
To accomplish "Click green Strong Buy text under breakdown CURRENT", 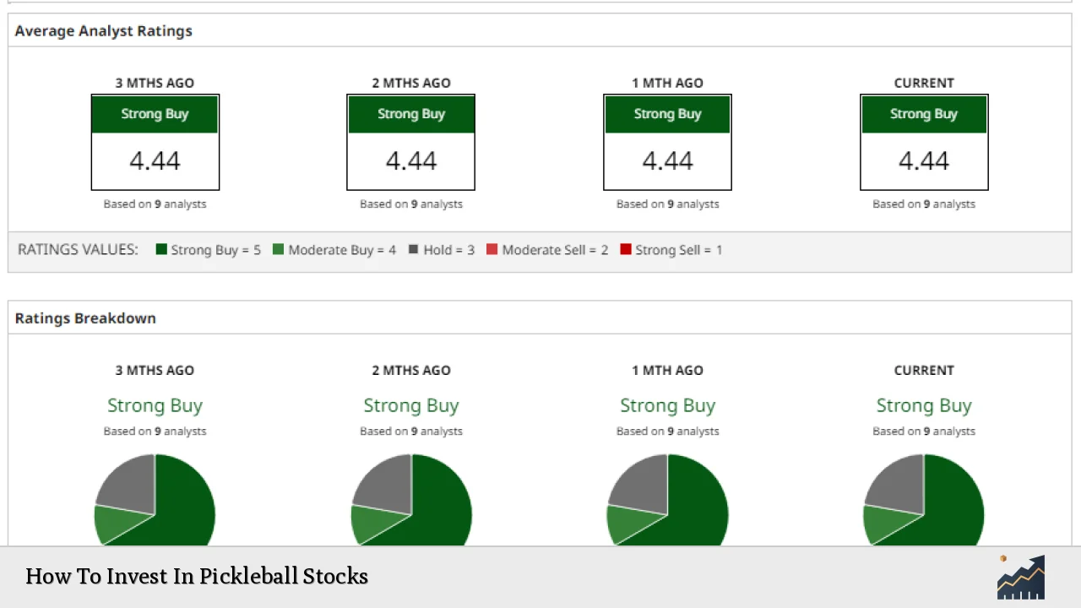I will [924, 405].
